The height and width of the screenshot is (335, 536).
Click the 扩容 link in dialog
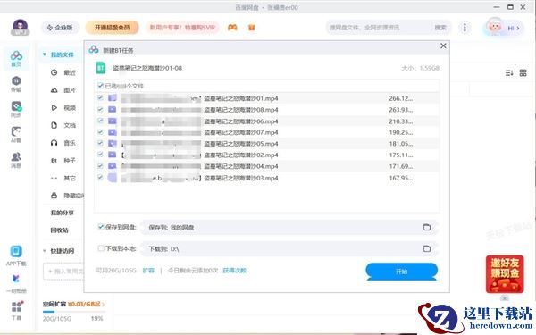tap(148, 271)
